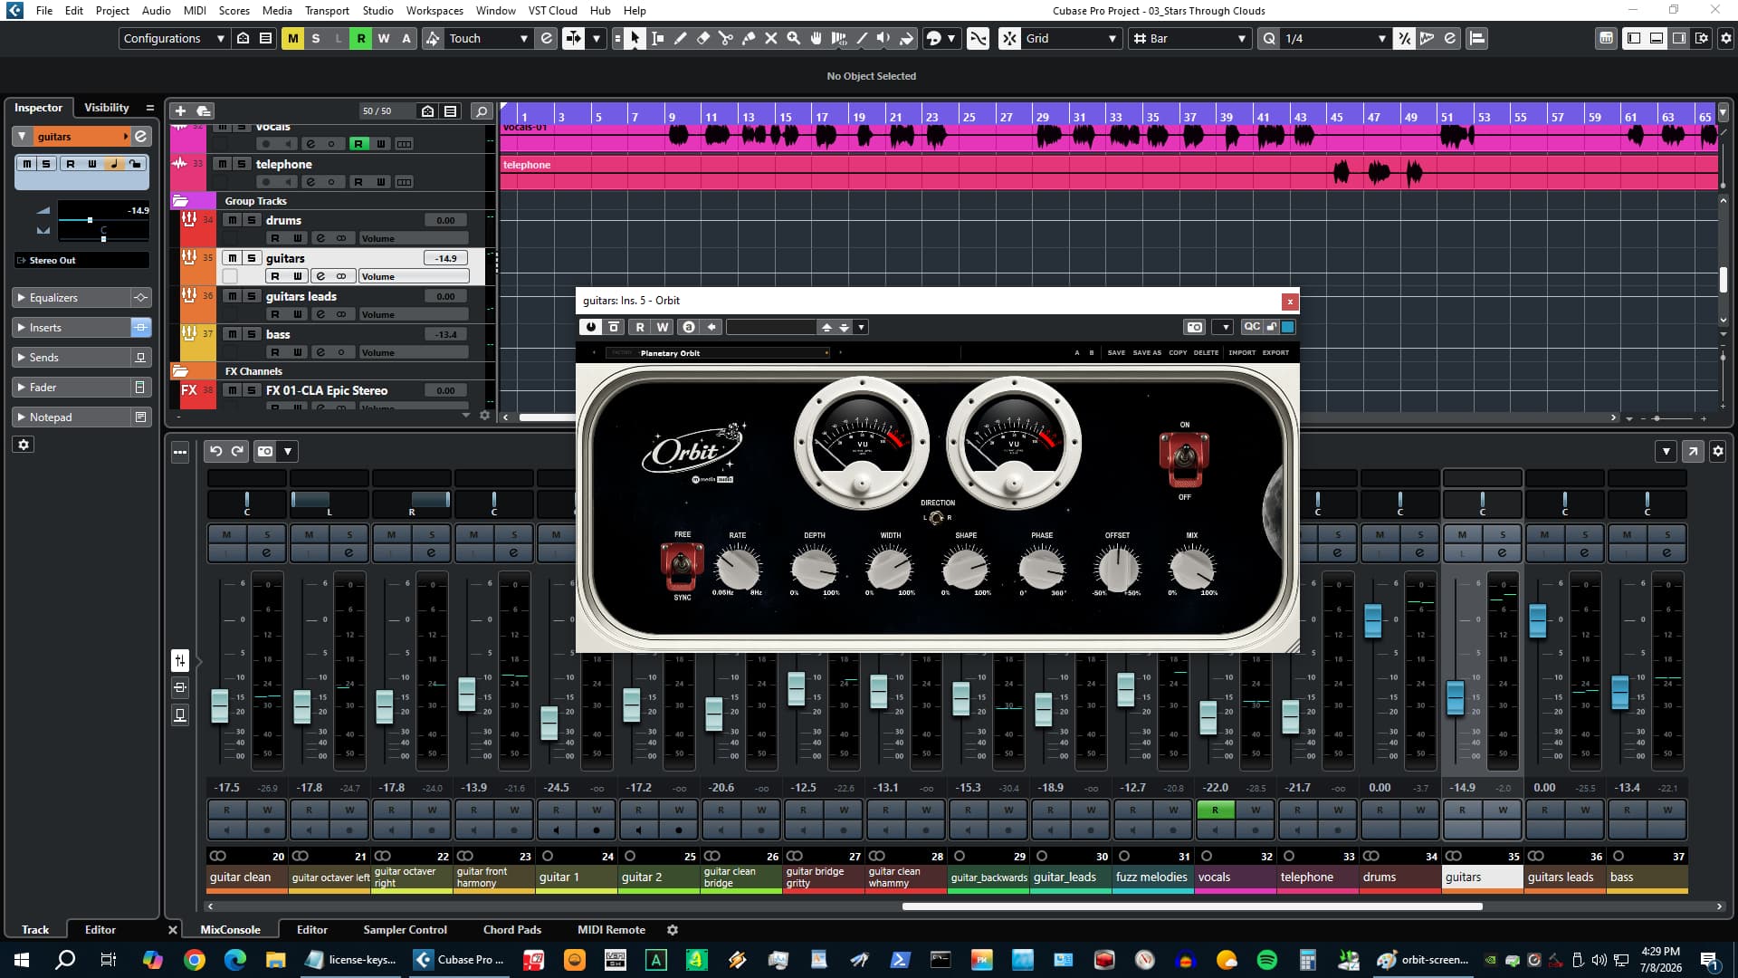Screen dimensions: 1738x978
Task: Open Spotify from the Windows taskbar
Action: coord(1267,959)
